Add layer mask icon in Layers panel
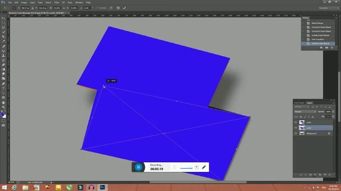 [310, 175]
